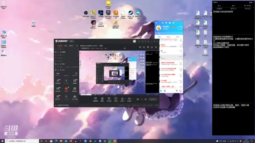
Task: Click the danmaku helper fans tab
Action: tap(248, 9)
